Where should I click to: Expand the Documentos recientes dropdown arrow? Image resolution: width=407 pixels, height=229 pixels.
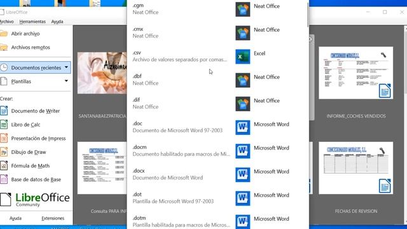click(66, 67)
